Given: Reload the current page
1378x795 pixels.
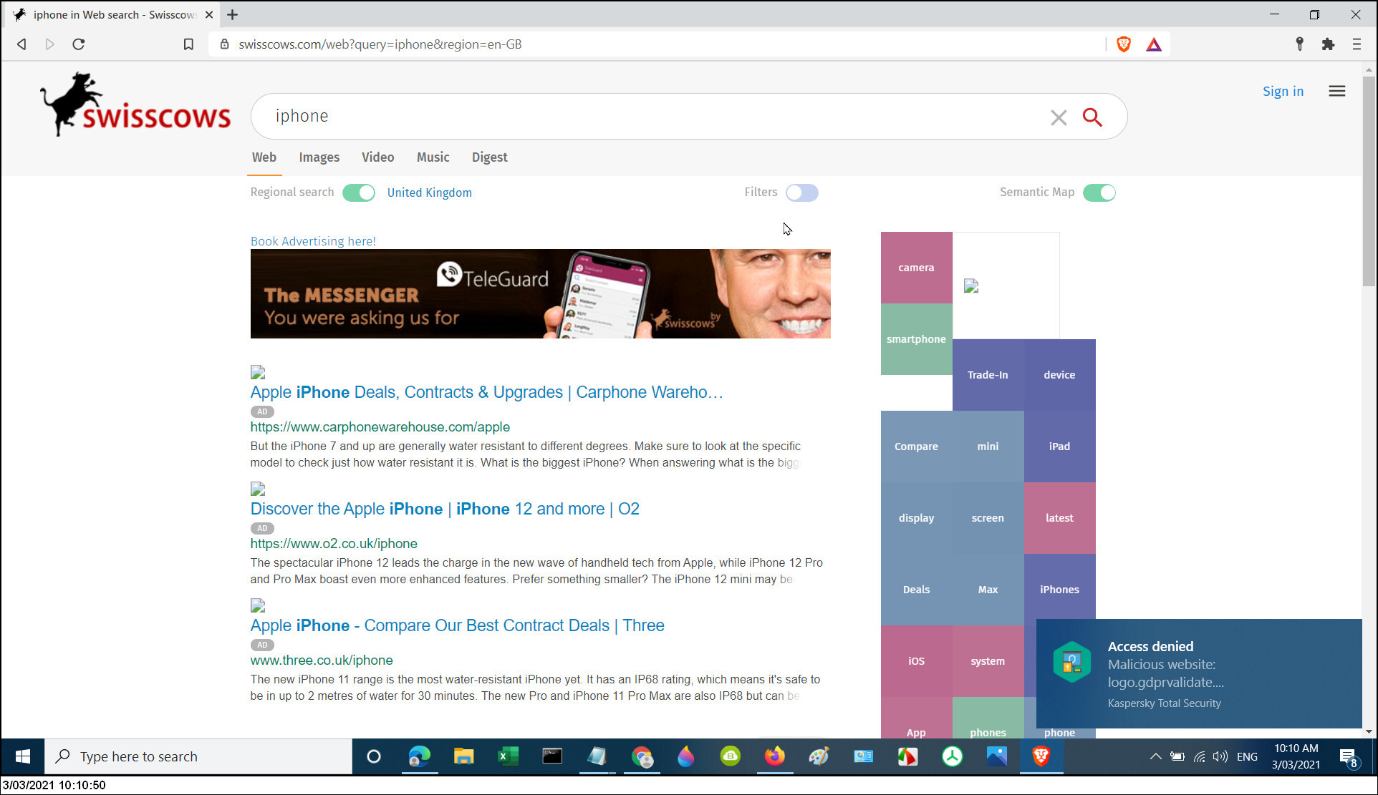Looking at the screenshot, I should 79,44.
